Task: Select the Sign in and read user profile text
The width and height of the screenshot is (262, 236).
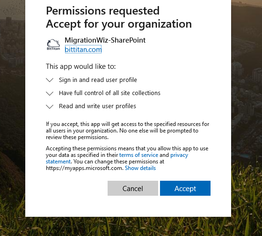Action: pos(98,80)
